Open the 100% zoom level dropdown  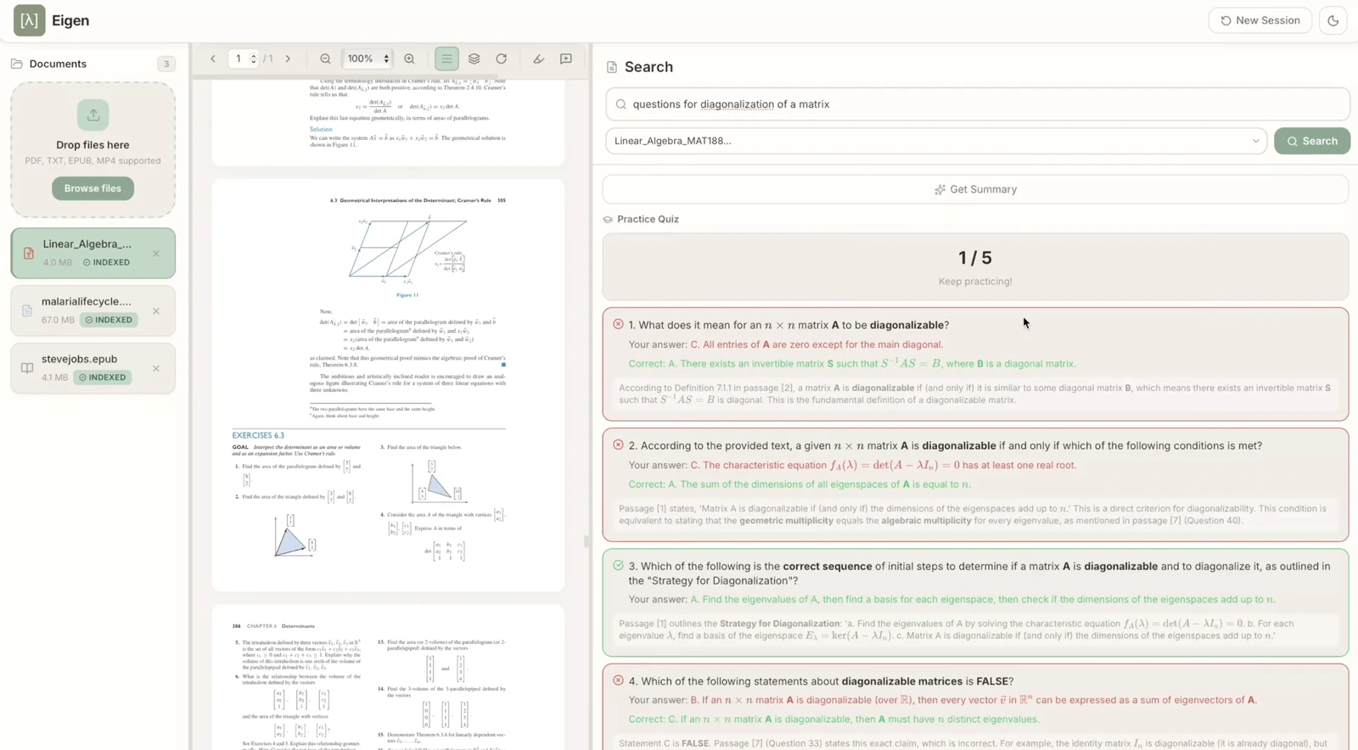[x=368, y=59]
